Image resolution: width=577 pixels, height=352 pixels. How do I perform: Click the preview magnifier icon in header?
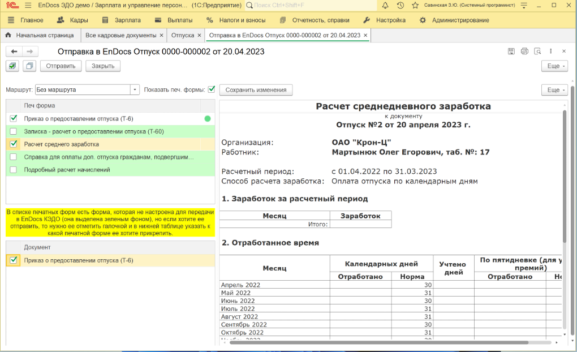tap(537, 51)
